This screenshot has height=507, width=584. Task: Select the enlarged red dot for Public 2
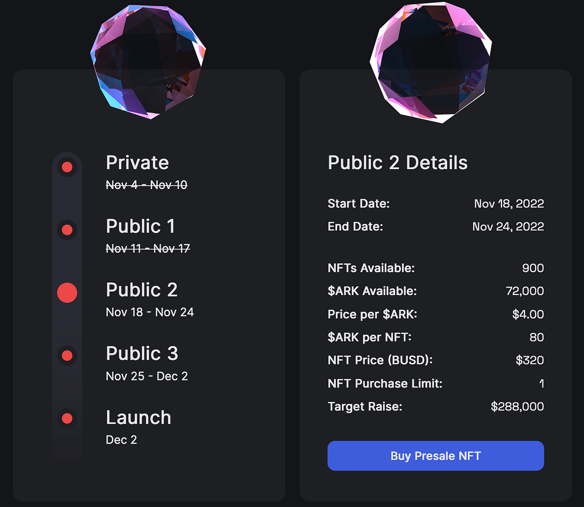click(67, 293)
